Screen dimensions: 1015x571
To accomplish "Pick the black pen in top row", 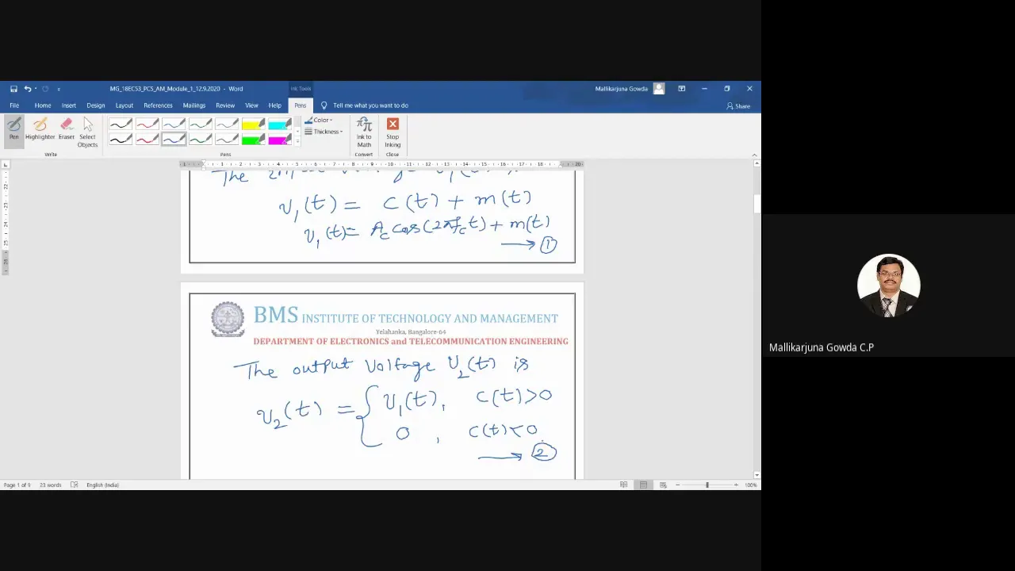I will click(x=121, y=124).
